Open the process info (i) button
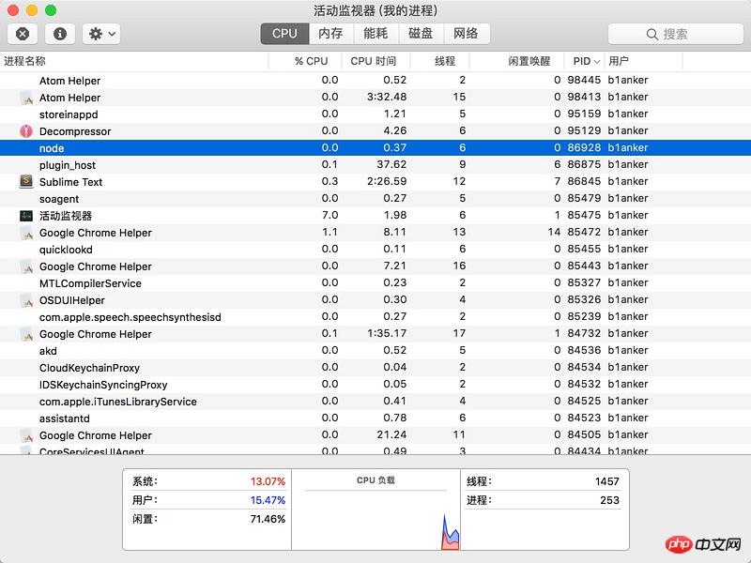The image size is (751, 563). pos(60,34)
